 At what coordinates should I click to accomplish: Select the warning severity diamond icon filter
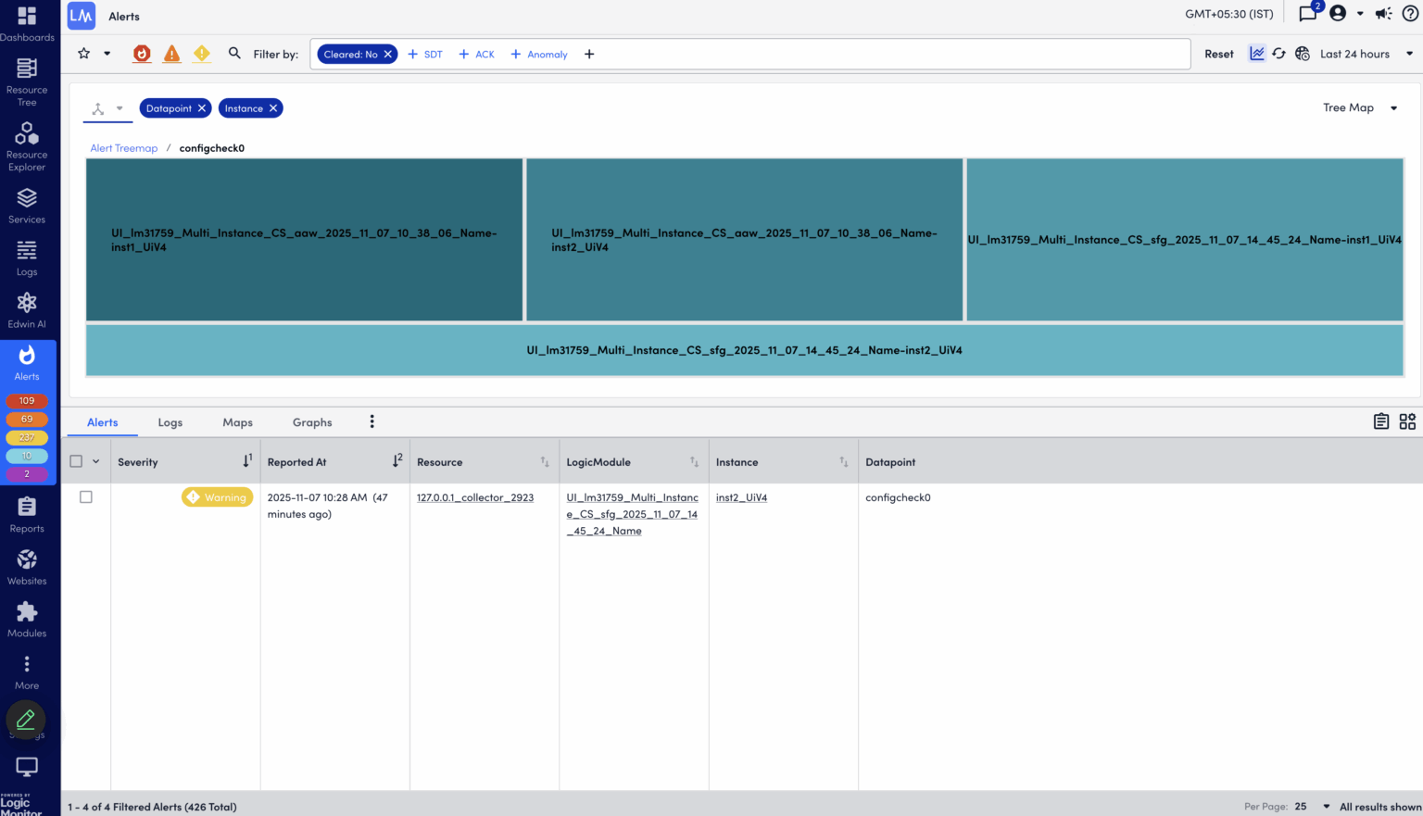pos(201,54)
